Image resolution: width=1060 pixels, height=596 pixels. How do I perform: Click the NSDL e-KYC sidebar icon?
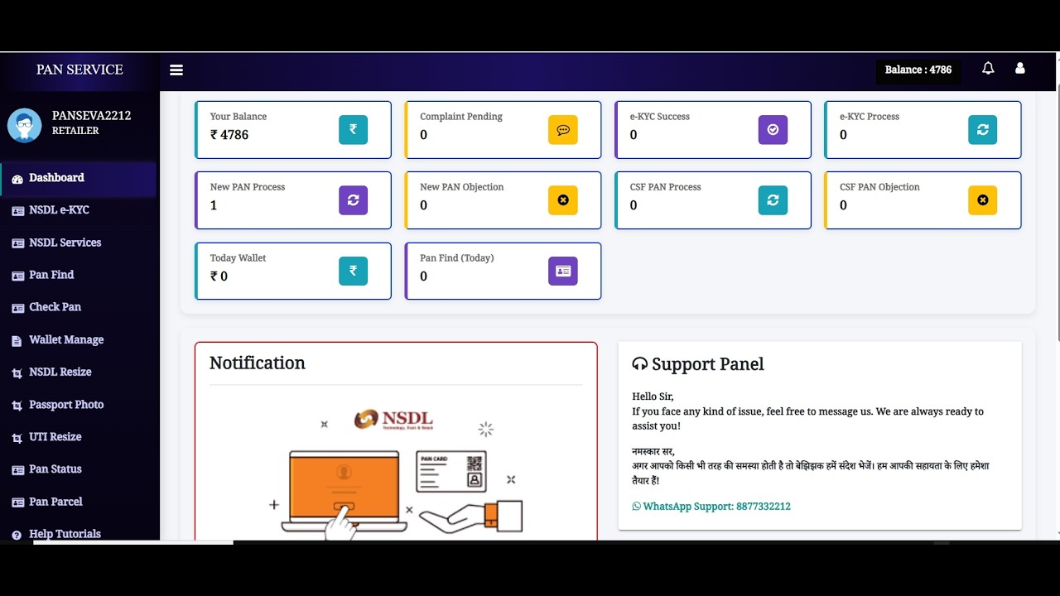(x=17, y=211)
